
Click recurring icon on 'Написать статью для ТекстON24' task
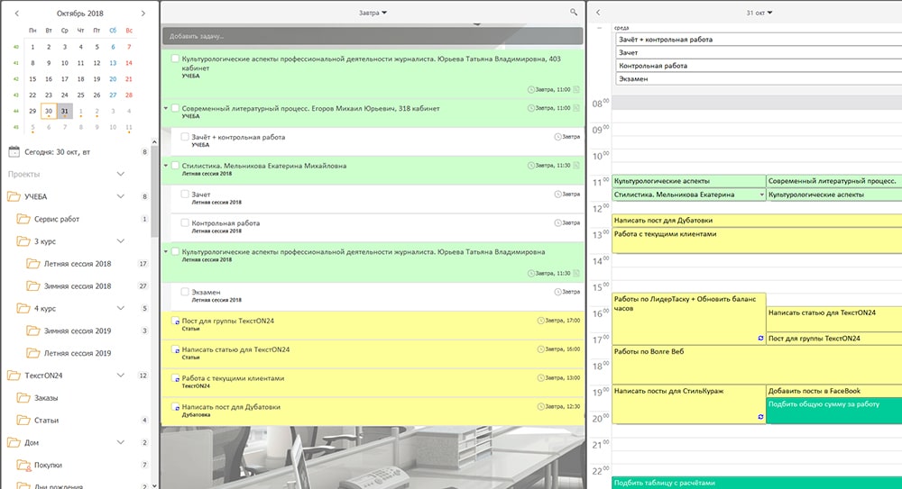coord(176,350)
